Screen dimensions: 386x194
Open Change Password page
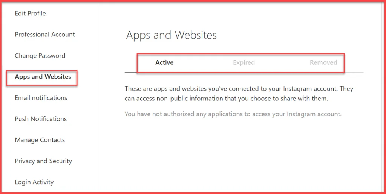40,56
